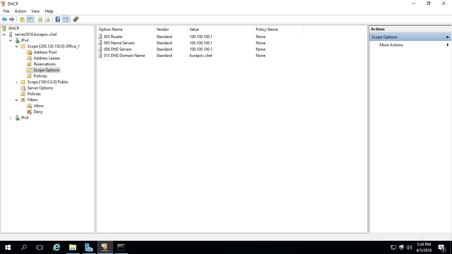Screen dimensions: 452x254
Task: Click the Export List toolbar icon
Action: click(48, 20)
